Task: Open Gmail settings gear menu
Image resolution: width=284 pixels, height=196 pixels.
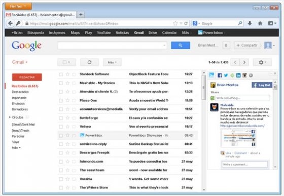Action: tap(262, 62)
